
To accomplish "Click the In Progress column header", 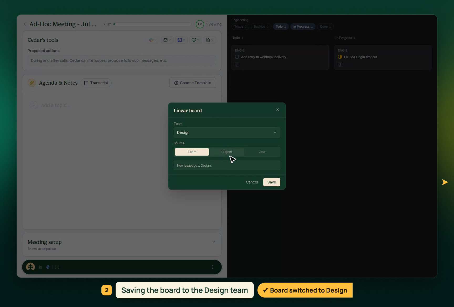I will pyautogui.click(x=345, y=38).
